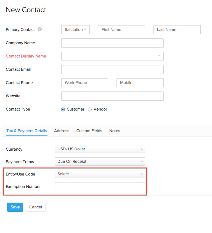Switch to the Notes tab
The image size is (212, 233).
[x=115, y=131]
